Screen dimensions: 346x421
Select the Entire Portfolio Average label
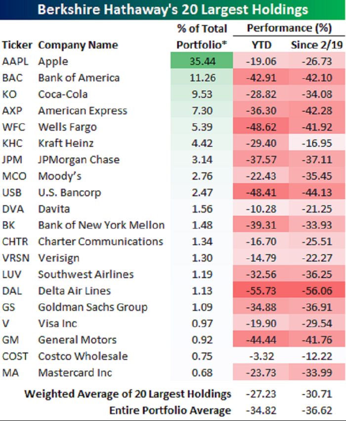[170, 410]
